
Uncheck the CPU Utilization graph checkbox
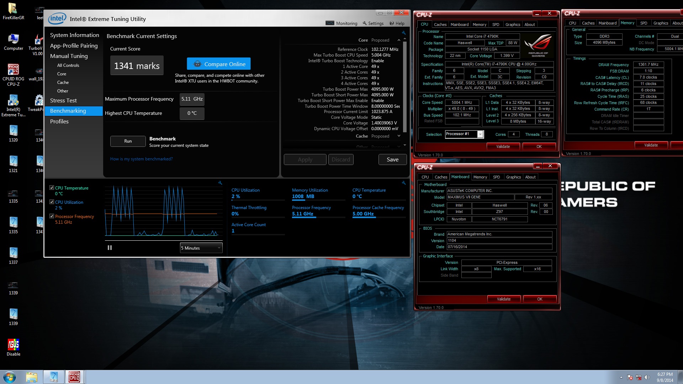coord(52,202)
